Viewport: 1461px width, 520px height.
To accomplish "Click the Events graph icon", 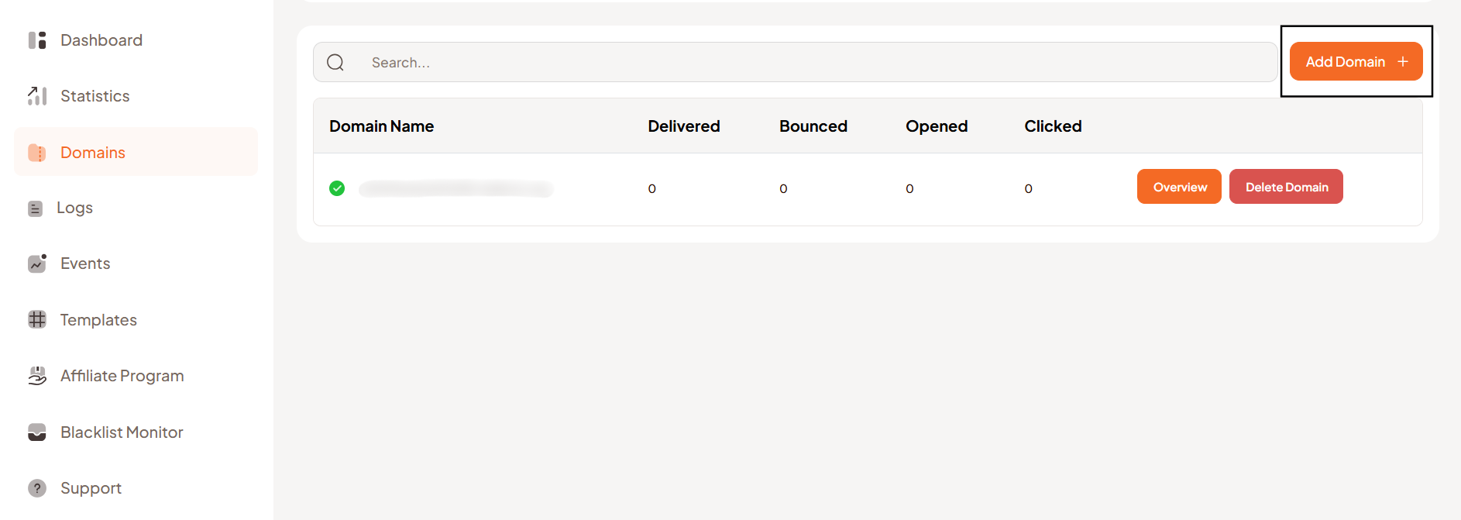I will [x=36, y=263].
